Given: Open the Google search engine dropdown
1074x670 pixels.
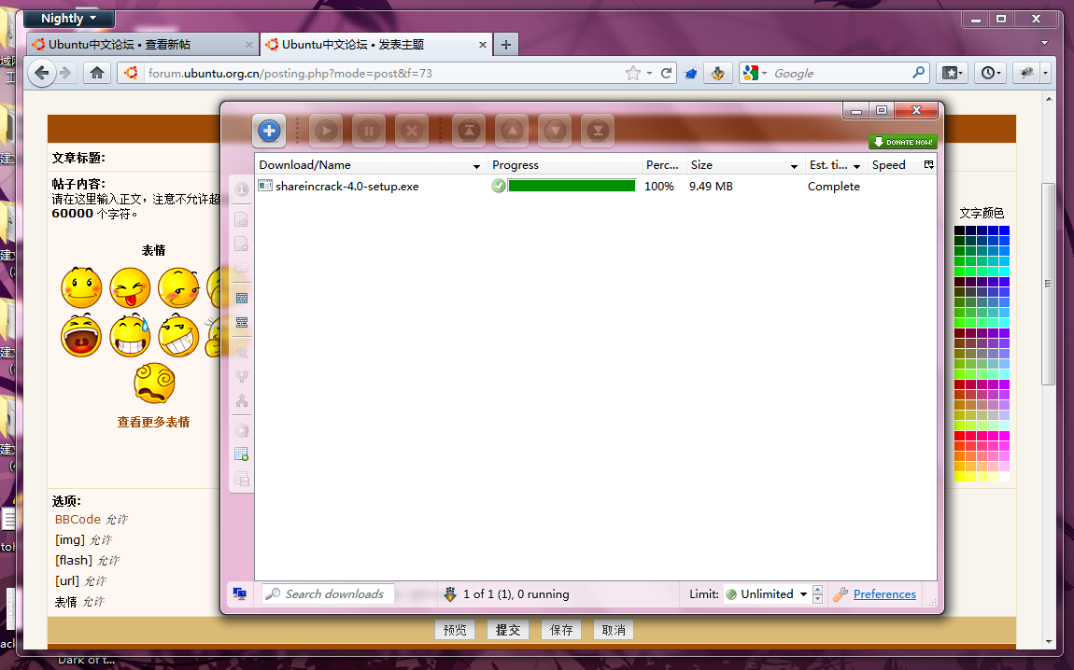Looking at the screenshot, I should click(x=755, y=73).
